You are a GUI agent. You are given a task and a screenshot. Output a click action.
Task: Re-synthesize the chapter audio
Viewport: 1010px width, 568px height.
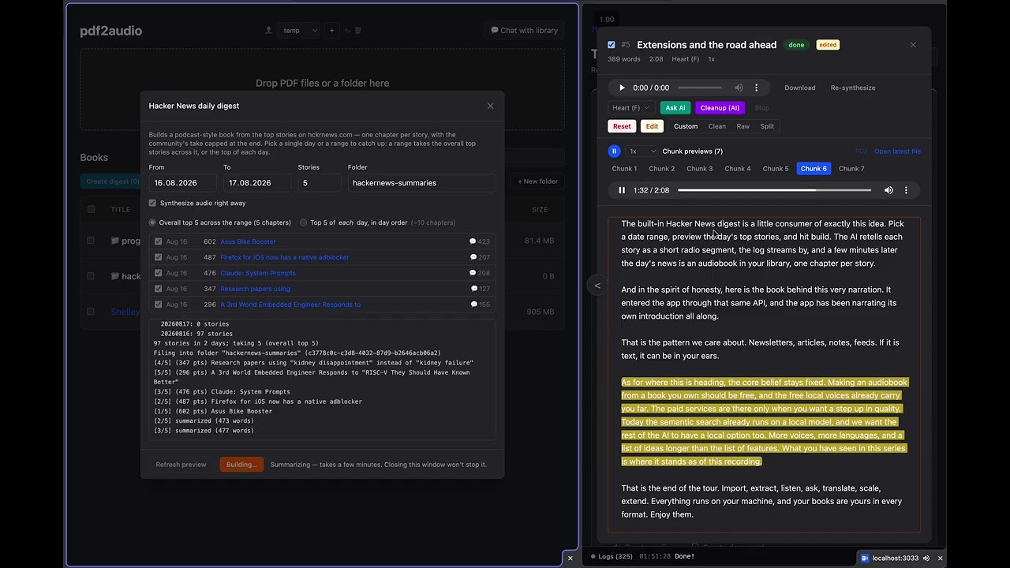pyautogui.click(x=853, y=88)
